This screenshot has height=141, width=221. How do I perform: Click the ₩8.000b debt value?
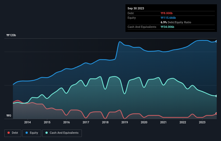coord(167,13)
